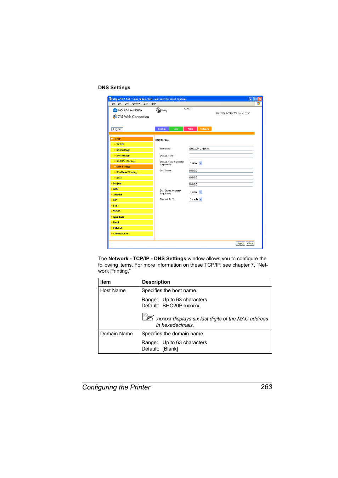Click the Windows flag logo in menu bar

point(259,104)
